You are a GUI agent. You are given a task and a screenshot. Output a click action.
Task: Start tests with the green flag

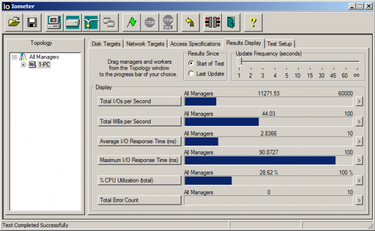(x=131, y=22)
